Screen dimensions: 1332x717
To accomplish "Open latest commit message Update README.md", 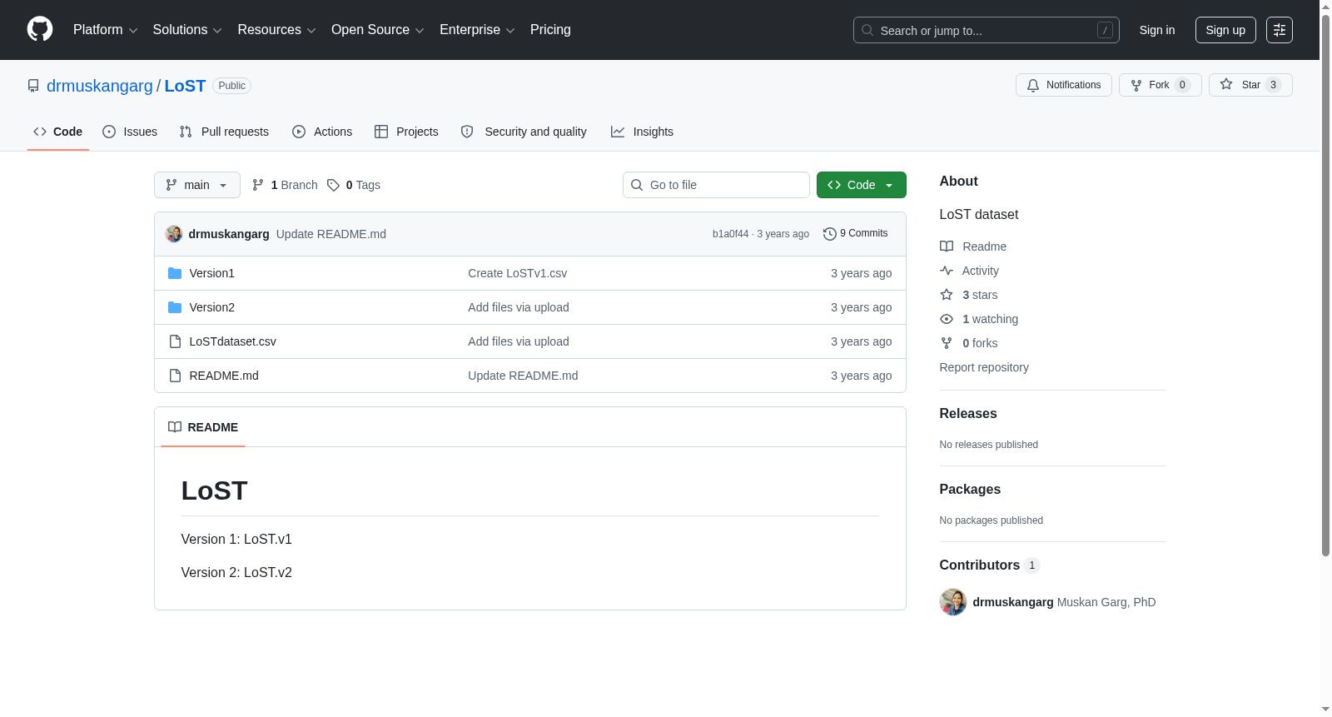I will click(331, 234).
